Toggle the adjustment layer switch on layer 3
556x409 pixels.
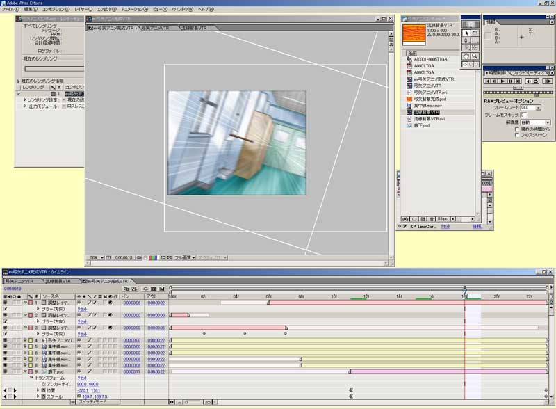point(111,328)
